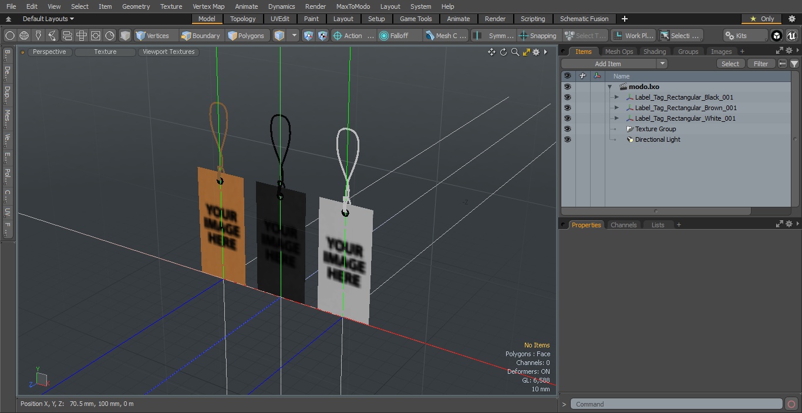
Task: Click the command record circle icon
Action: click(791, 404)
